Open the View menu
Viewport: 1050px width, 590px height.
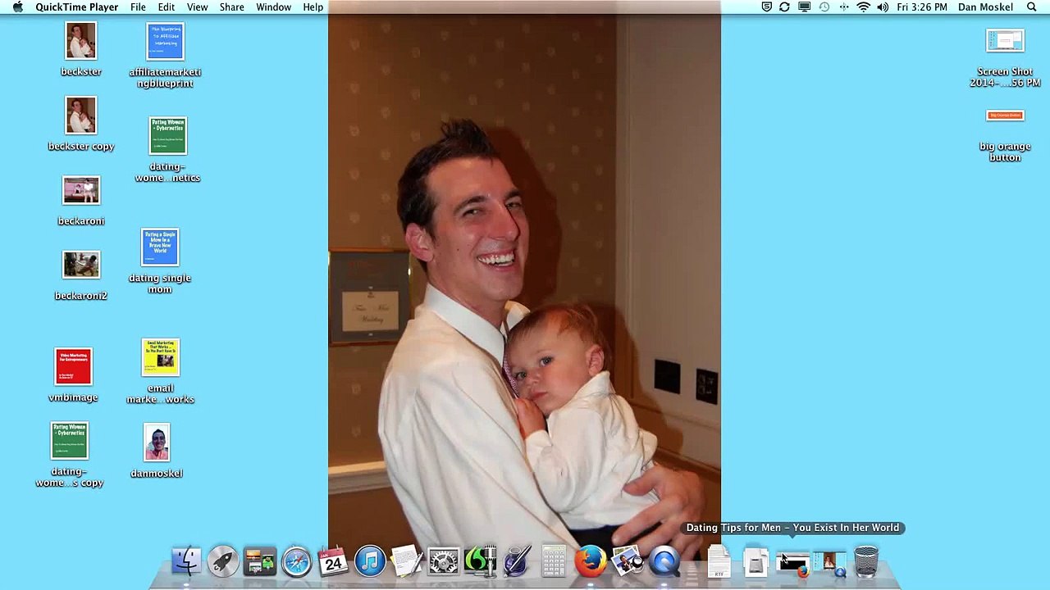[197, 7]
